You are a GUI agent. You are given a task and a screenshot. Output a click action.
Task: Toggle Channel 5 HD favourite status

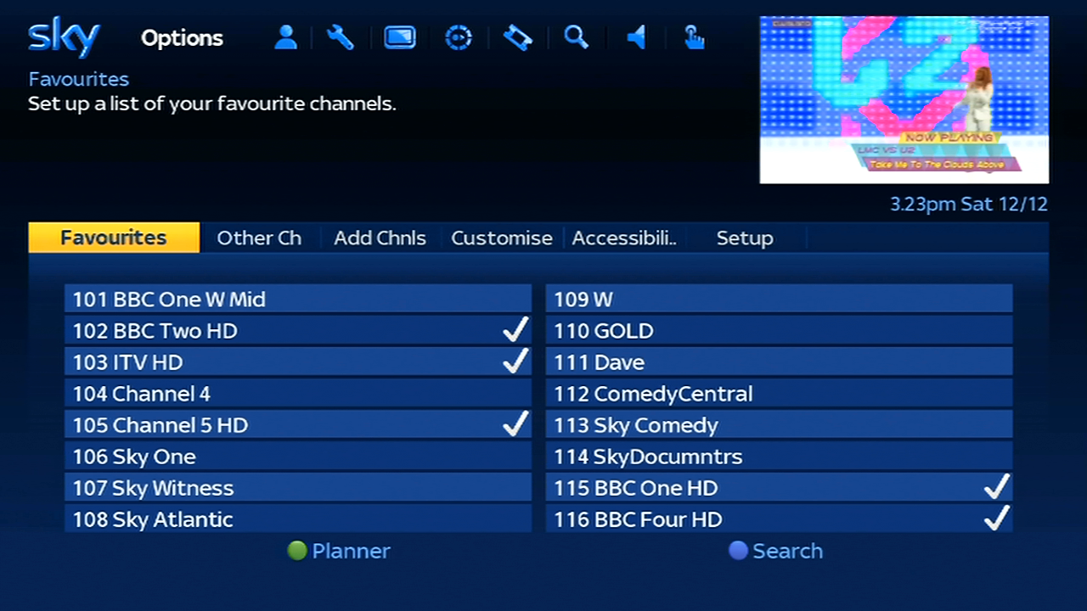point(297,424)
